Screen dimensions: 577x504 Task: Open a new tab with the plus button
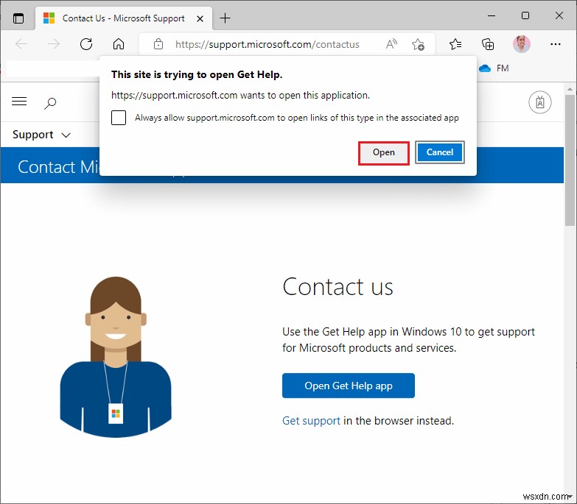(225, 18)
